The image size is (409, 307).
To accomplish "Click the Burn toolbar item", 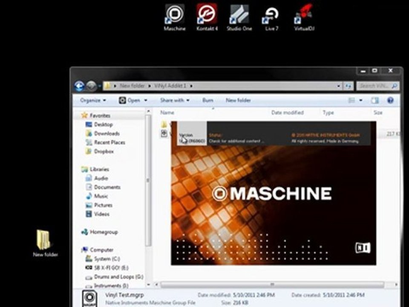I will pos(208,101).
